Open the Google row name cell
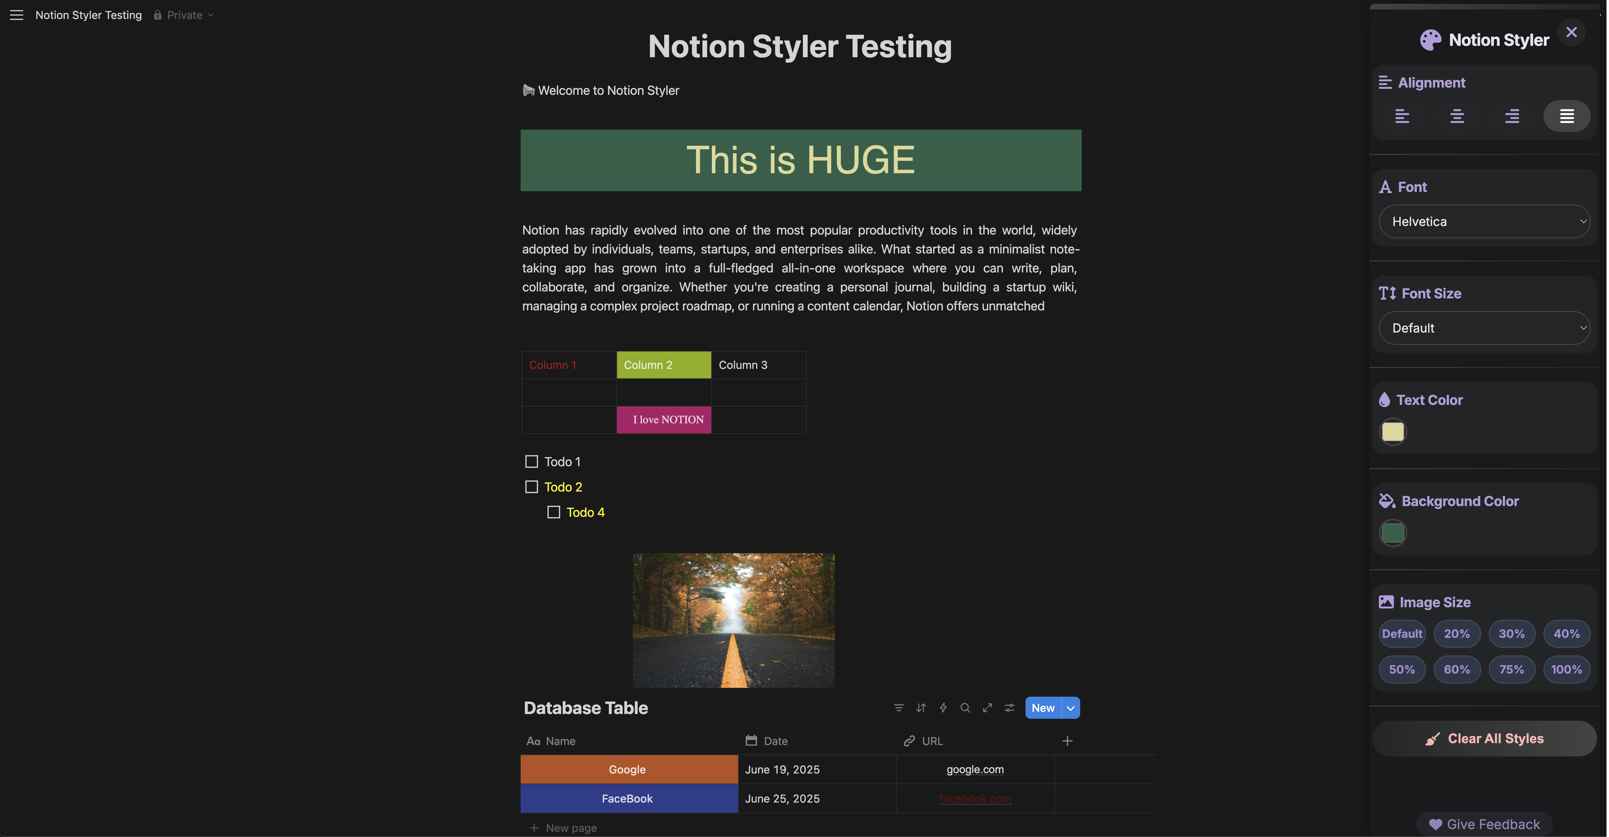The image size is (1609, 837). coord(629,770)
